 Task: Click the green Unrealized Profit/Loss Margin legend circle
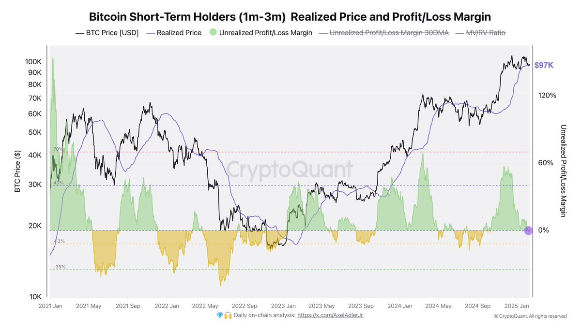tap(213, 33)
